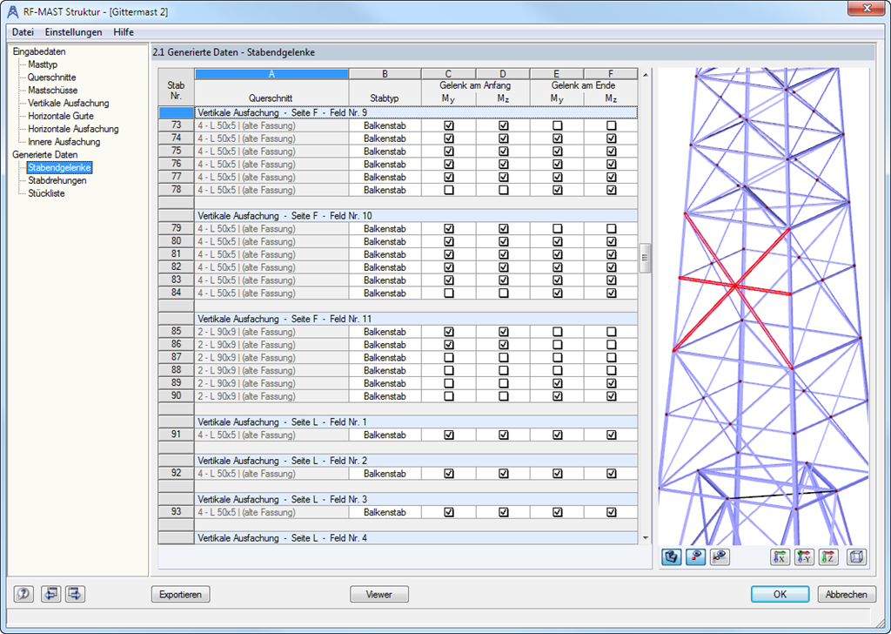Toggle My at end for member 91
Screen dimensions: 891x634
[x=558, y=435]
